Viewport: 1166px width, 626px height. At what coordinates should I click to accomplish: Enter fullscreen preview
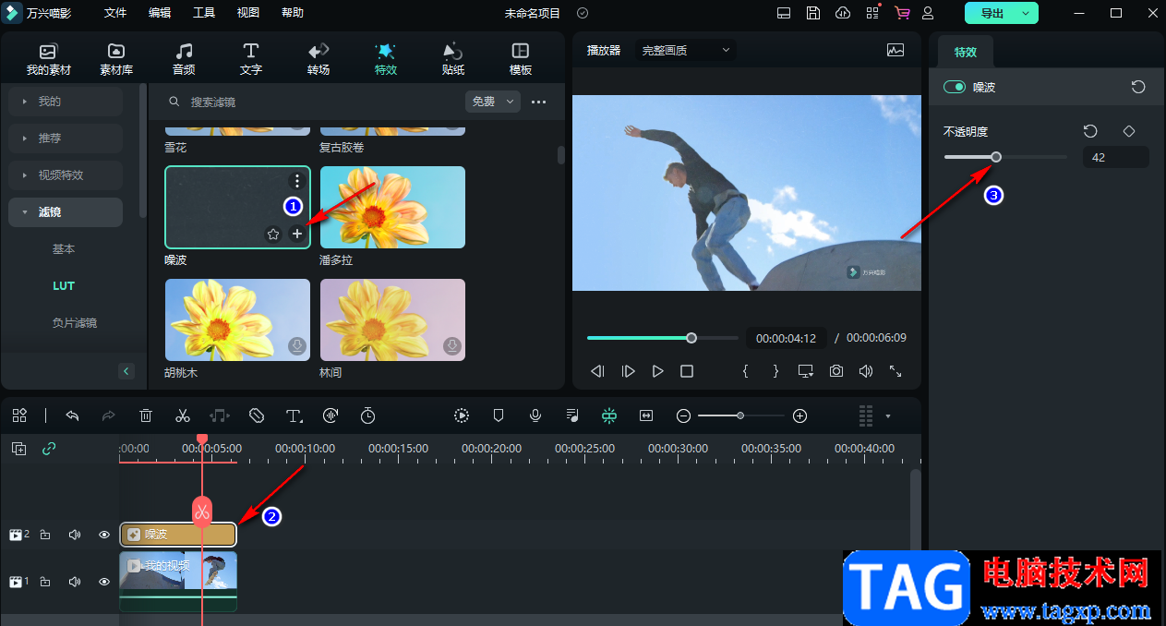point(896,371)
